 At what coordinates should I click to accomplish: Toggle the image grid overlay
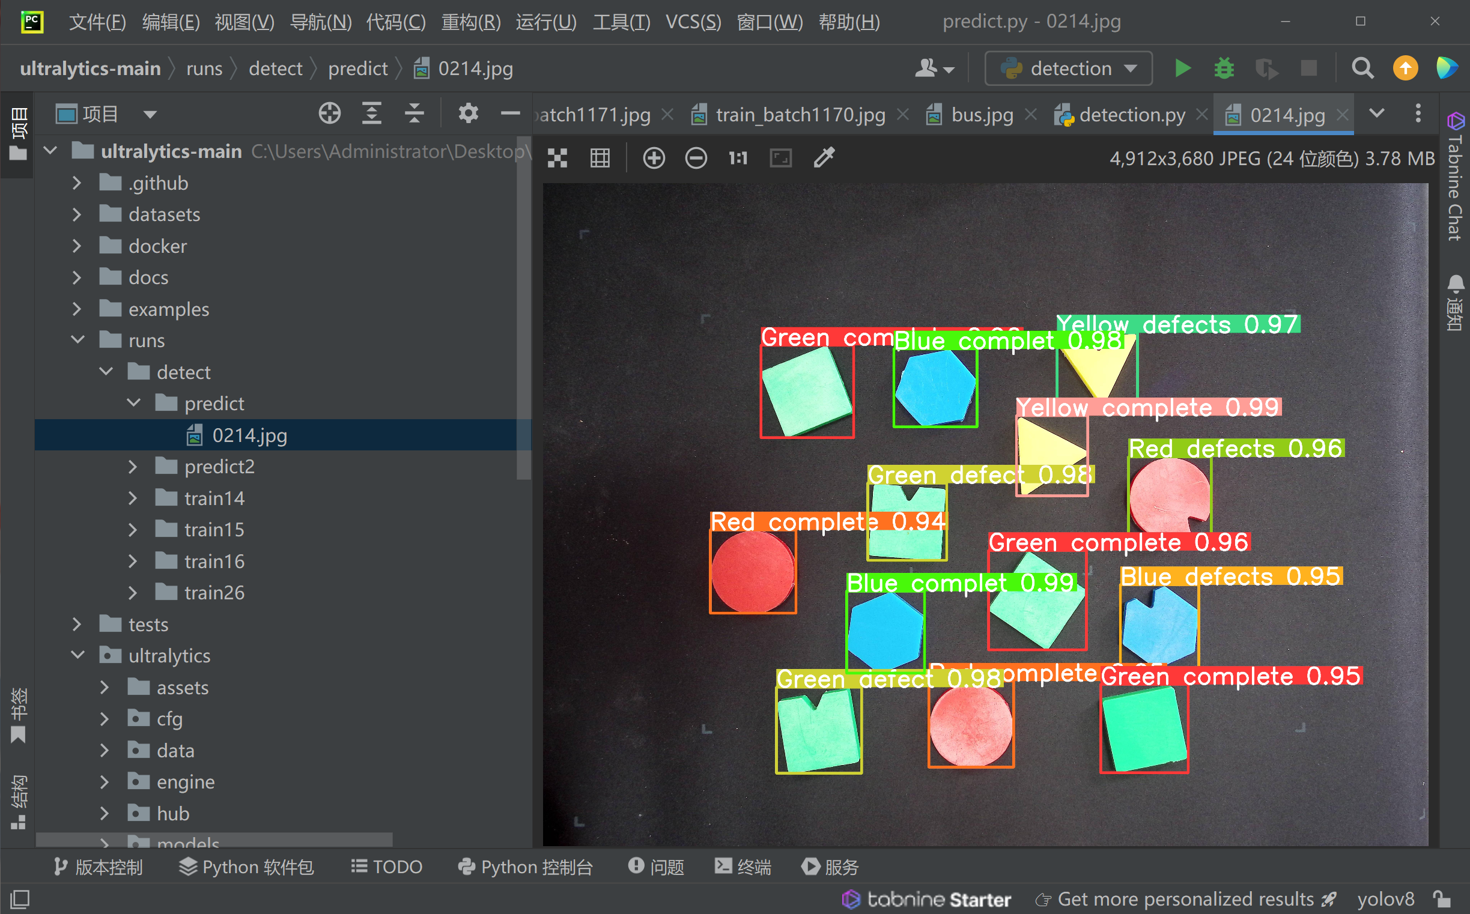coord(600,159)
